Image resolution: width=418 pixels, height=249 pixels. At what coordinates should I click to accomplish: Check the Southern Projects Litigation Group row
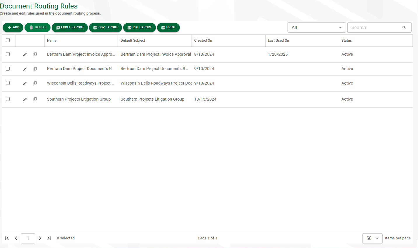coord(8,99)
